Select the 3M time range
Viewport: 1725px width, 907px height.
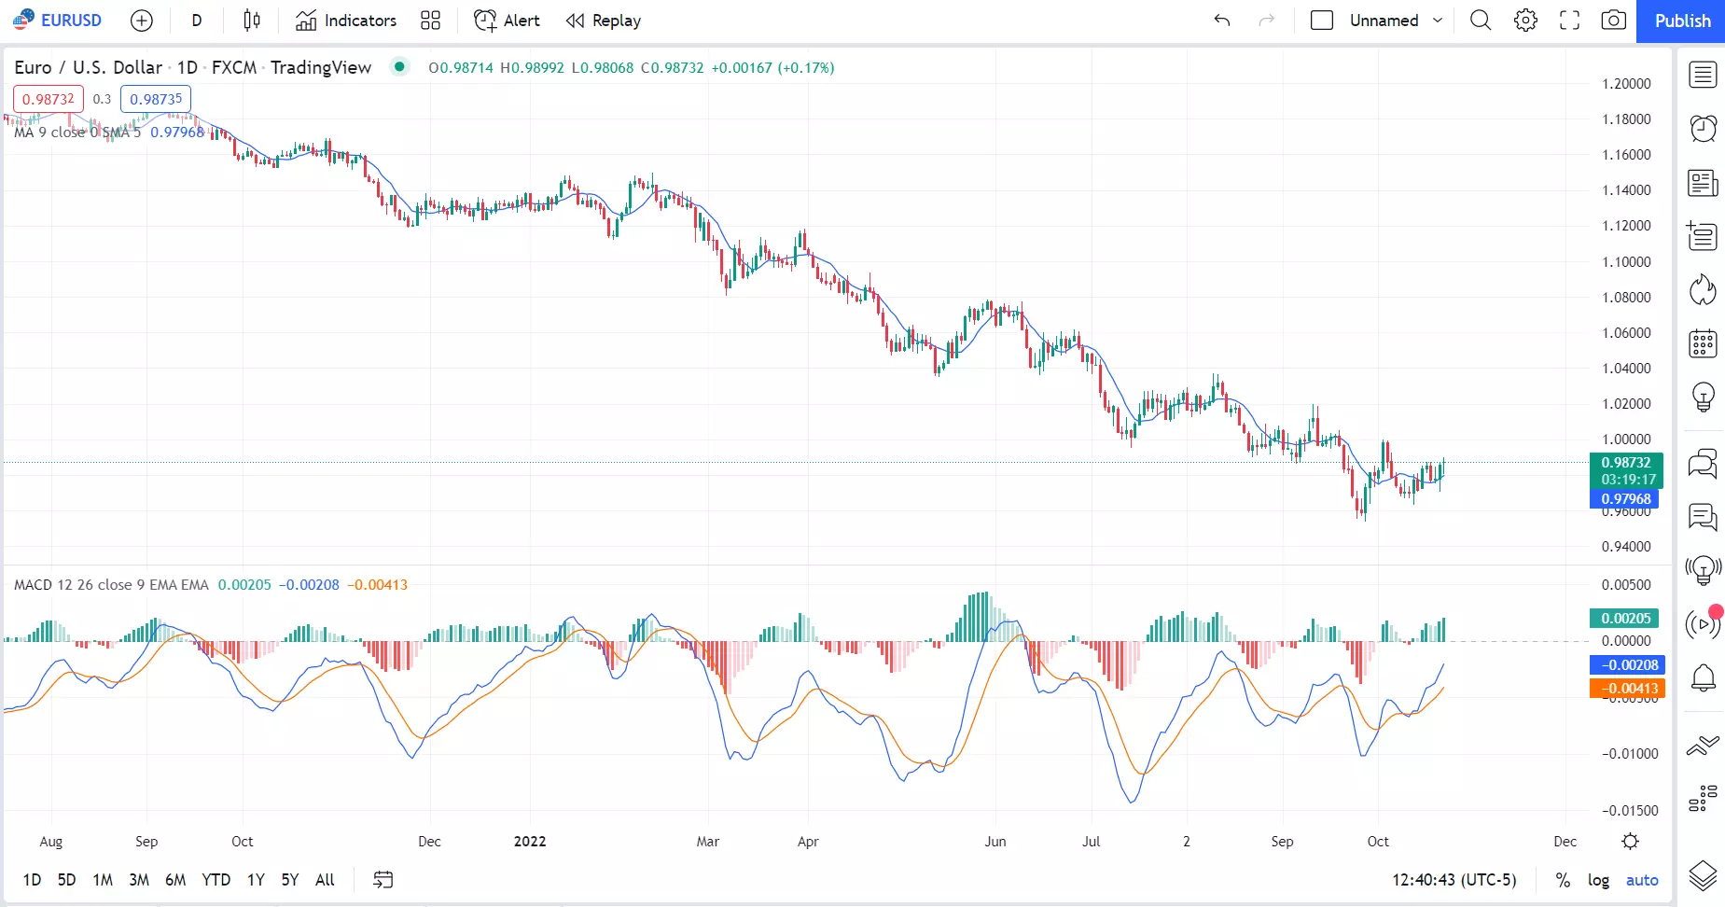139,880
